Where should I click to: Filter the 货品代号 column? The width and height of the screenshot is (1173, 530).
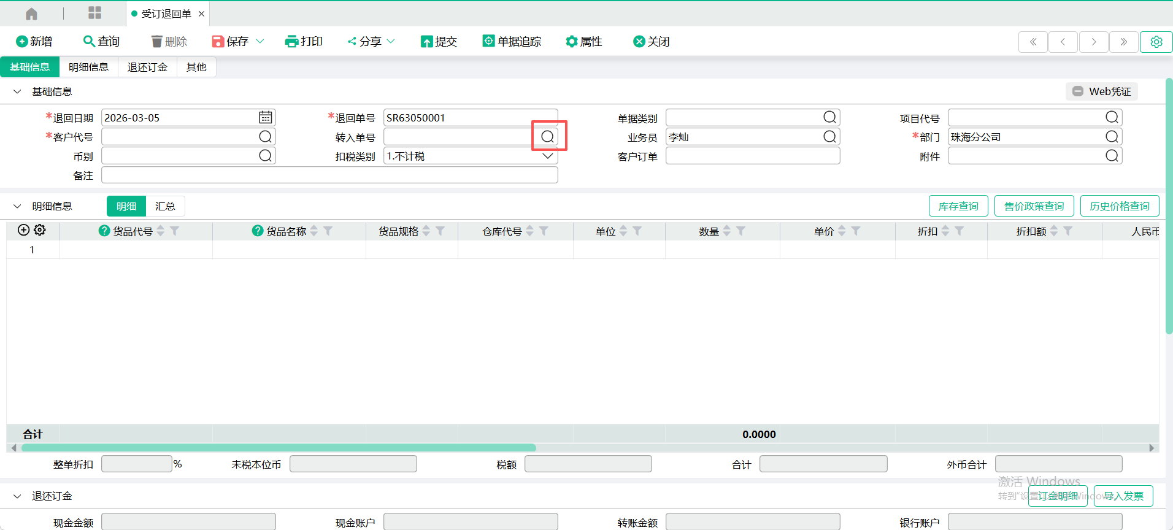click(175, 231)
